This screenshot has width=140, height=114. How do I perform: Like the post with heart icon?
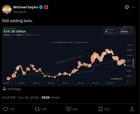point(69,109)
